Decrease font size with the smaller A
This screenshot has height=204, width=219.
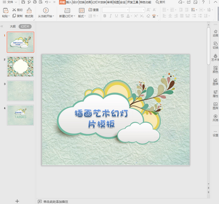coord(154,10)
